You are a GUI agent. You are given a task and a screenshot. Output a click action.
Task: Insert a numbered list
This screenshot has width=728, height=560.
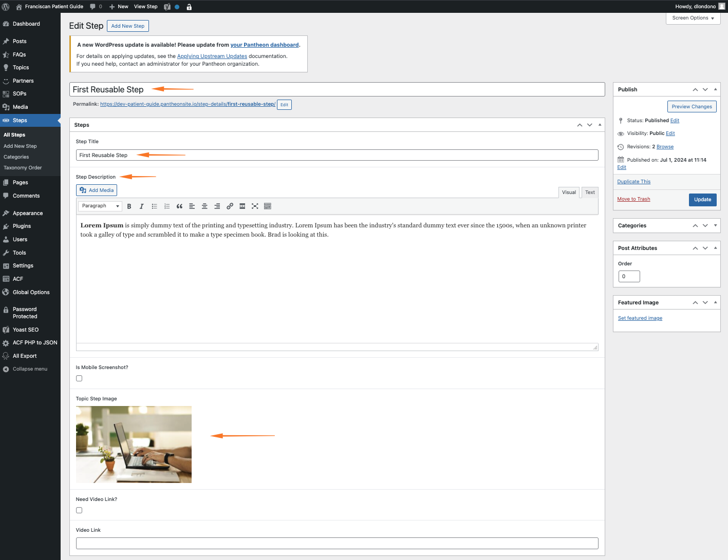coord(167,206)
